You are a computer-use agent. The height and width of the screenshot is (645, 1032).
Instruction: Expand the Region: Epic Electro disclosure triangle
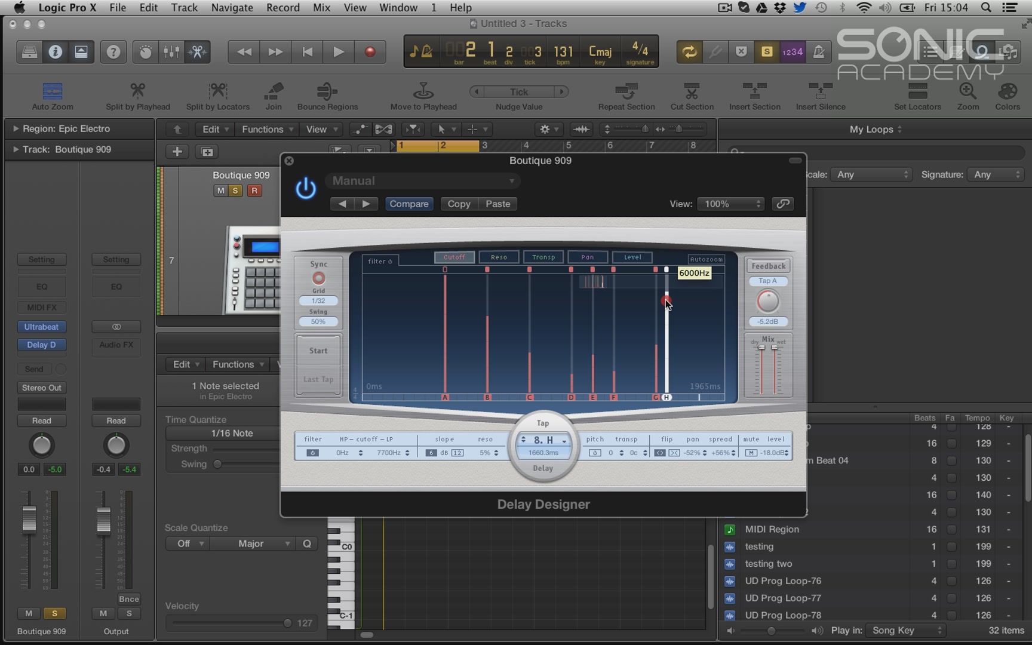[16, 128]
